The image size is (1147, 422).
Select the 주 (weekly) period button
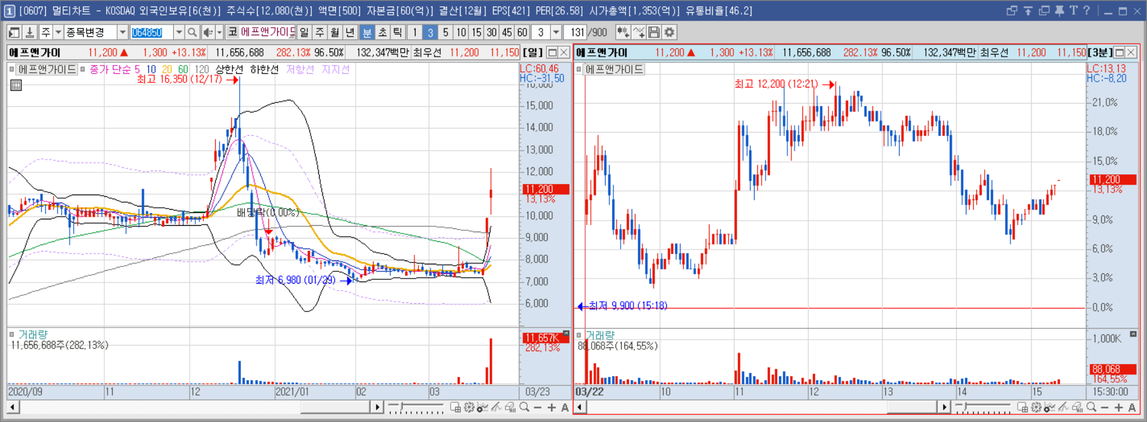pyautogui.click(x=320, y=32)
